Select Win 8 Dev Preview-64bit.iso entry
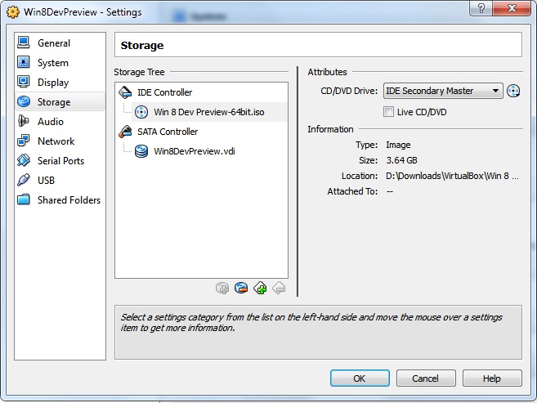Image resolution: width=537 pixels, height=403 pixels. pyautogui.click(x=208, y=112)
